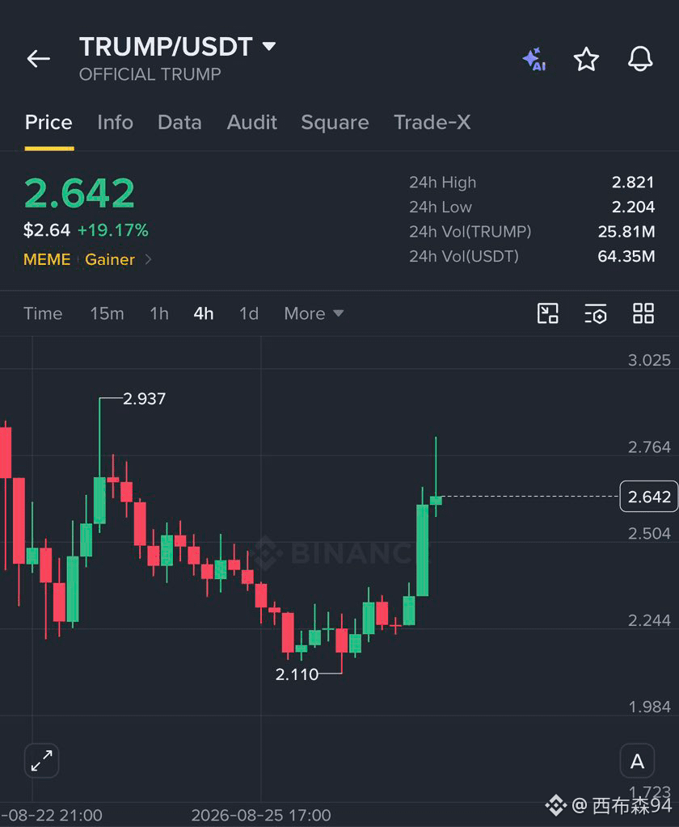Tap the large 2.642 price heading

tap(79, 193)
